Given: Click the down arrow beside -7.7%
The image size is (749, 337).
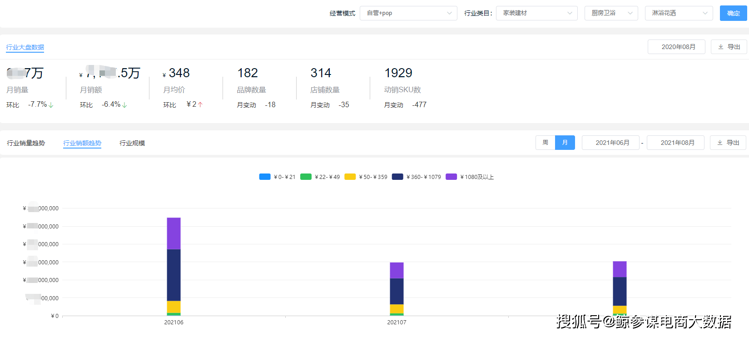Looking at the screenshot, I should click(x=51, y=105).
